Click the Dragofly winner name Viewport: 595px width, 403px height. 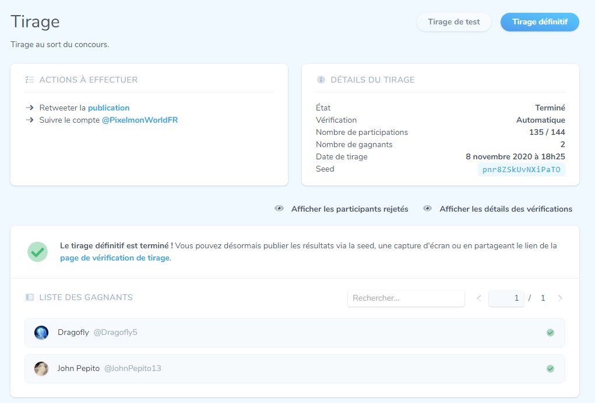[x=73, y=332]
